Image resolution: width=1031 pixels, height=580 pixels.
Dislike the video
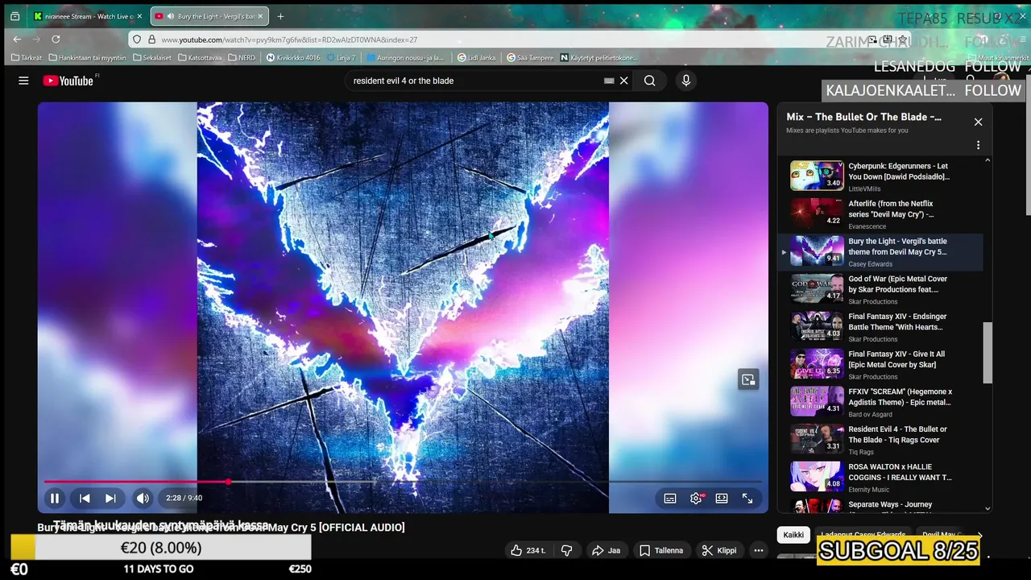(567, 551)
